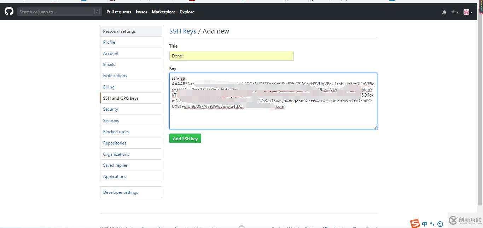Screen dimensions: 483x228
Task: Open Account settings
Action: 131,54
